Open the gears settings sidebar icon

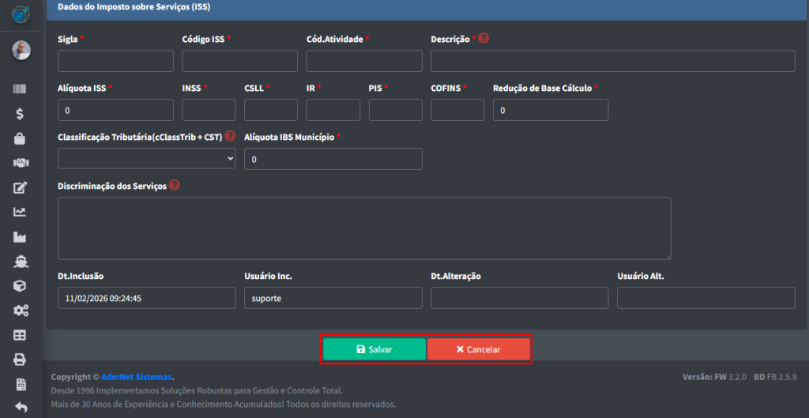click(21, 311)
